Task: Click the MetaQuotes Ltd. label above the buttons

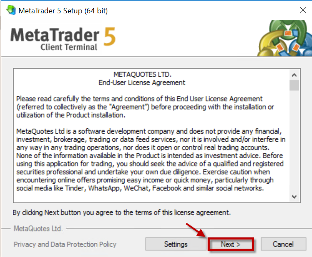Action: click(x=38, y=229)
